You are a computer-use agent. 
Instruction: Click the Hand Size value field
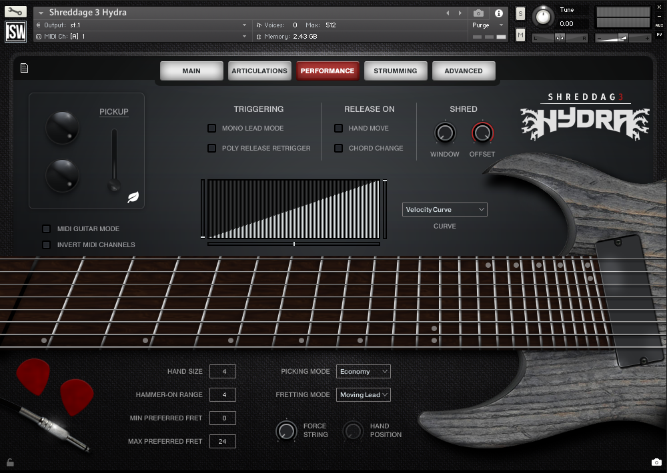(x=222, y=371)
